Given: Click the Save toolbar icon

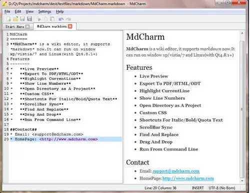Looking at the screenshot, I should pyautogui.click(x=22, y=19).
